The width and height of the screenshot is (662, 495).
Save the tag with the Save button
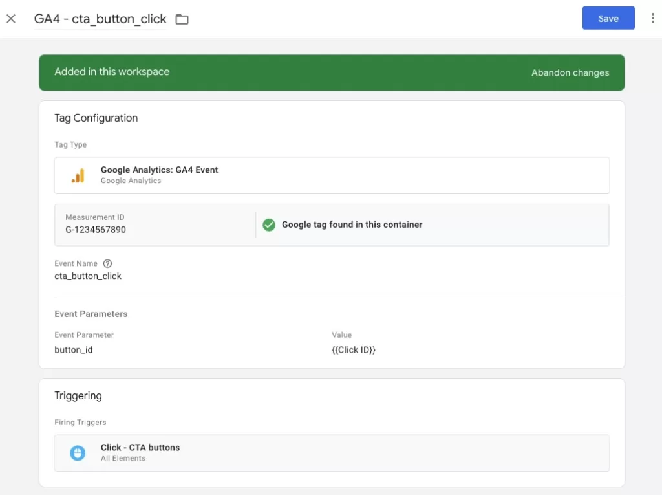pyautogui.click(x=608, y=19)
